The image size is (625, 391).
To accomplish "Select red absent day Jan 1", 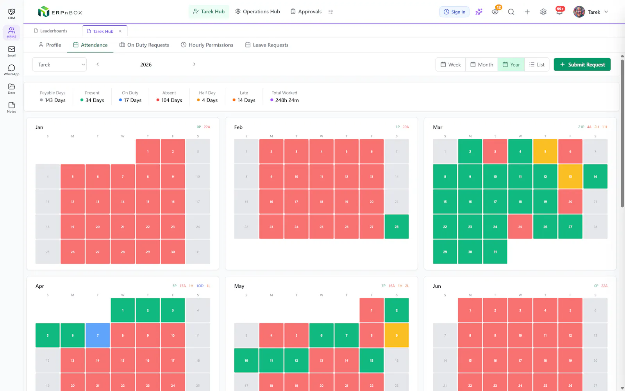I will point(148,151).
